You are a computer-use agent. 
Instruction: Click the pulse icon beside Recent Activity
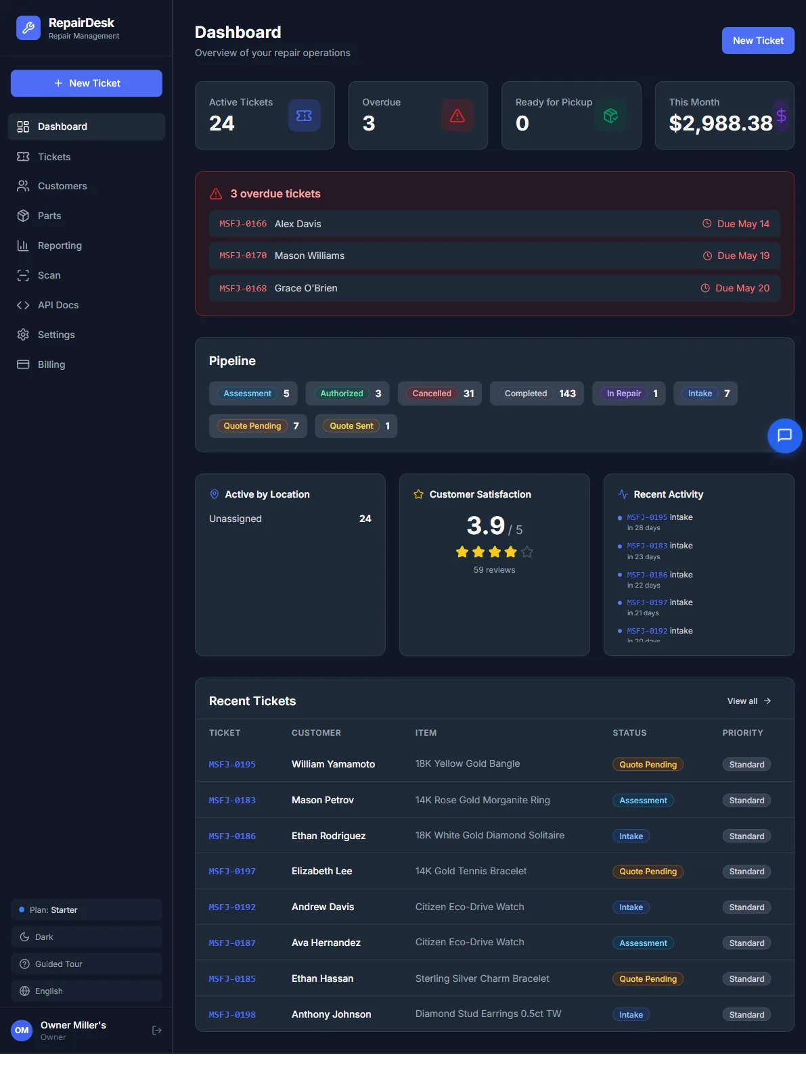pyautogui.click(x=623, y=494)
